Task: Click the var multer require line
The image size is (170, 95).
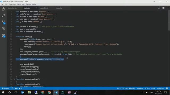Action: coord(31,17)
